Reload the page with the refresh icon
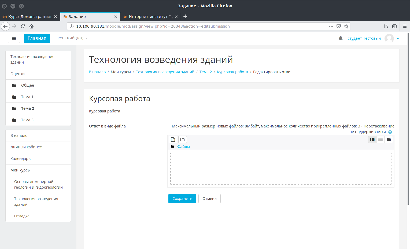This screenshot has height=249, width=410. (23, 26)
